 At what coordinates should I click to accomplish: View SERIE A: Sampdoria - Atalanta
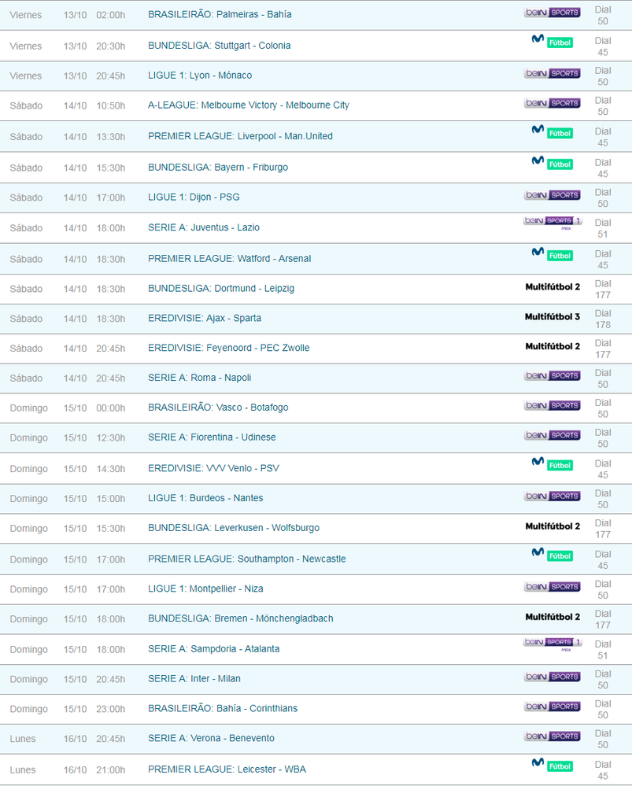[213, 649]
